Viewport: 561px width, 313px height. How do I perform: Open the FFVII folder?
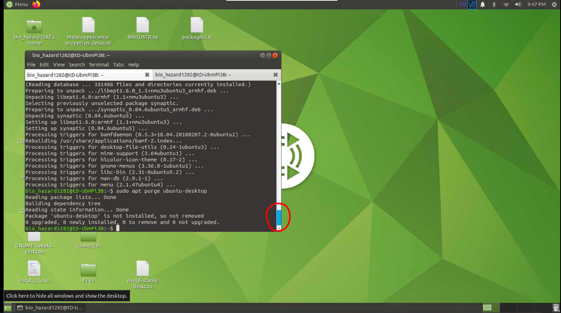pyautogui.click(x=88, y=270)
